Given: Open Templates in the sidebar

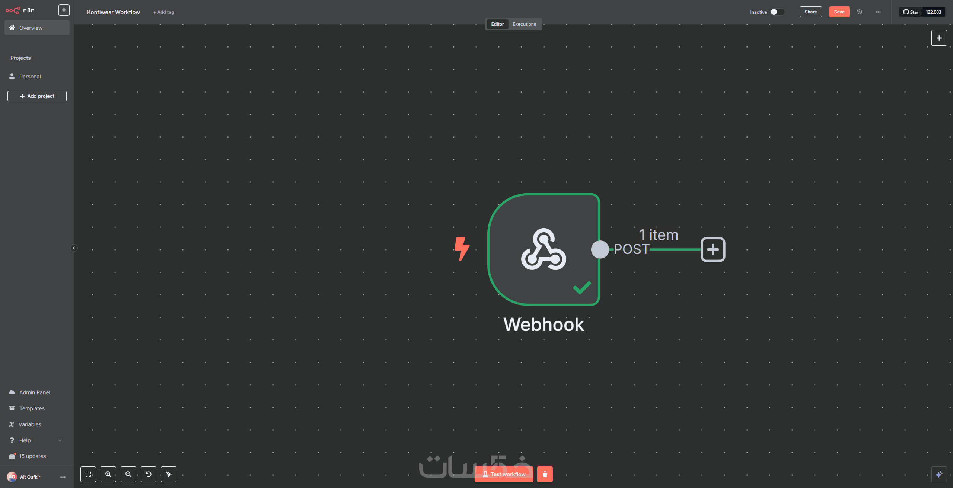Looking at the screenshot, I should [32, 408].
